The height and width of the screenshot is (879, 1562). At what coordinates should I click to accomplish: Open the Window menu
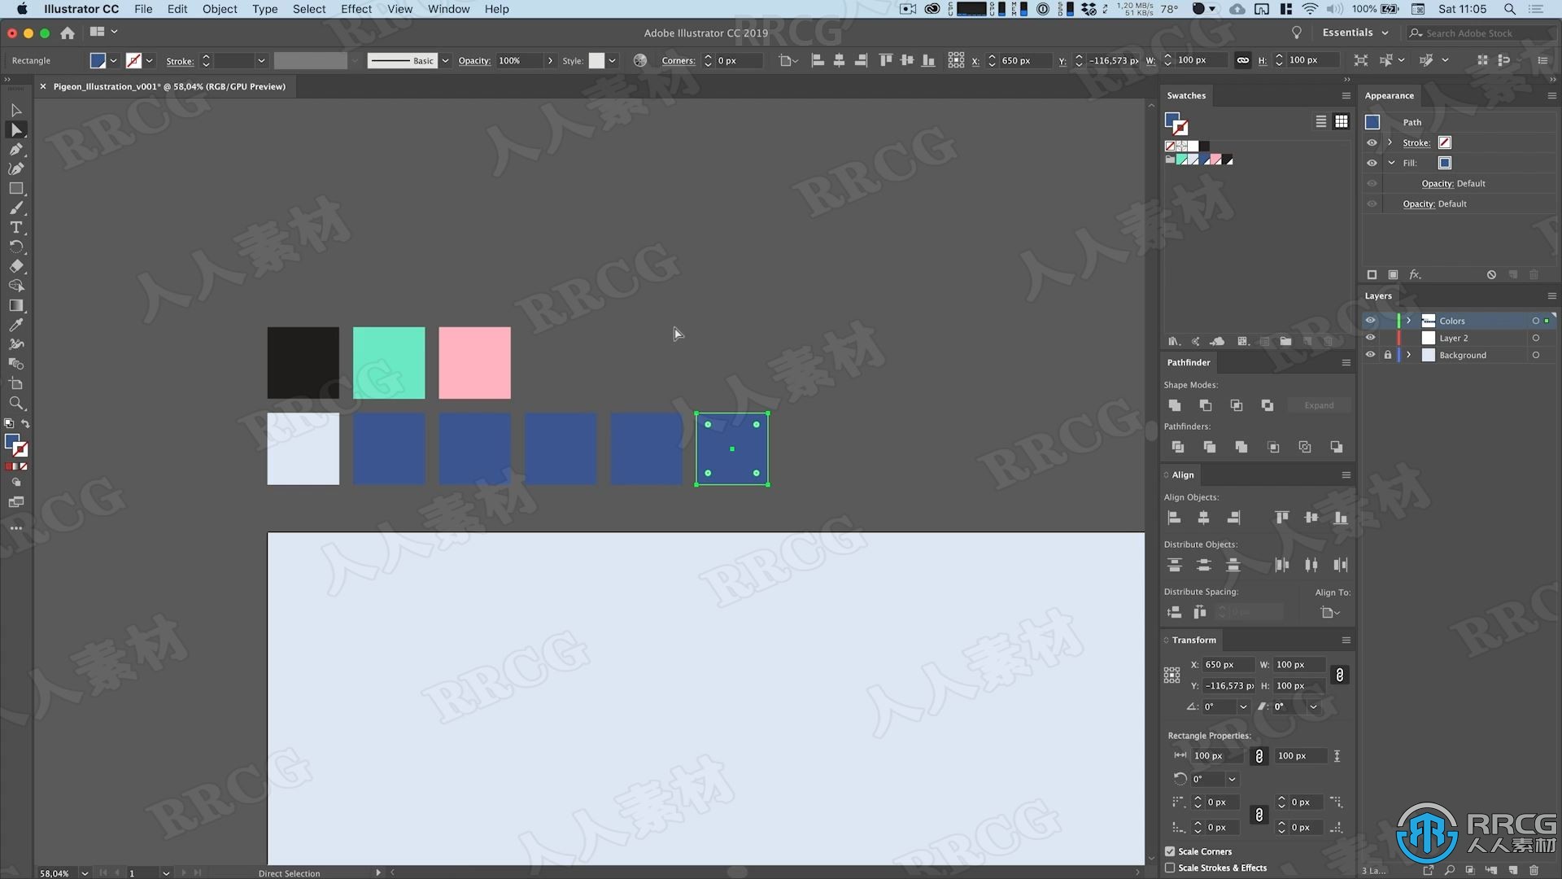tap(448, 9)
